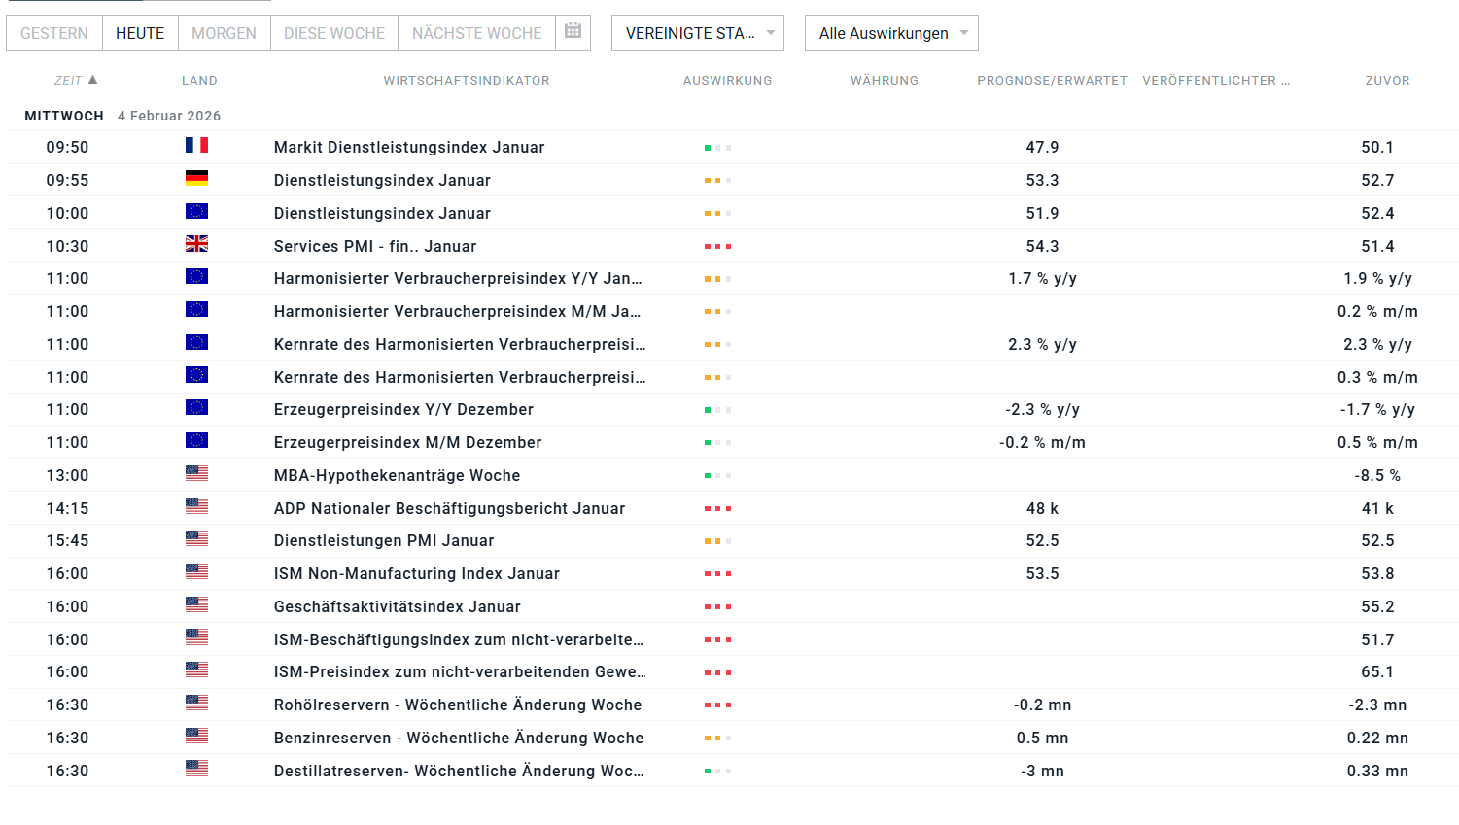The width and height of the screenshot is (1459, 825).
Task: Open the Alle Auswirkungen impact dropdown
Action: coord(891,32)
